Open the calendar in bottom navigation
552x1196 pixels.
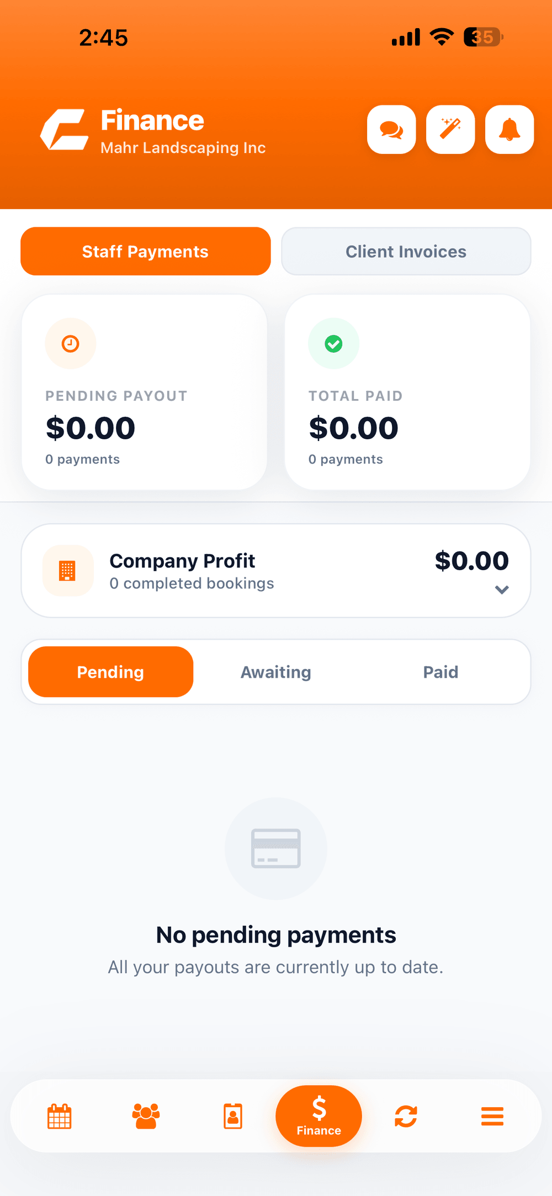(x=60, y=1116)
